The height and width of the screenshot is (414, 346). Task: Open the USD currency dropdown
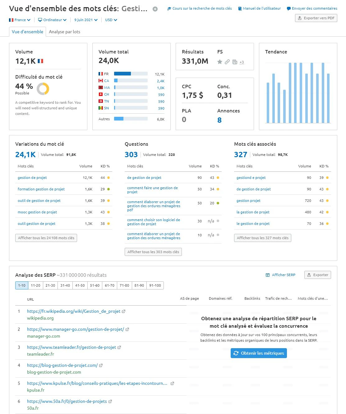click(x=111, y=20)
